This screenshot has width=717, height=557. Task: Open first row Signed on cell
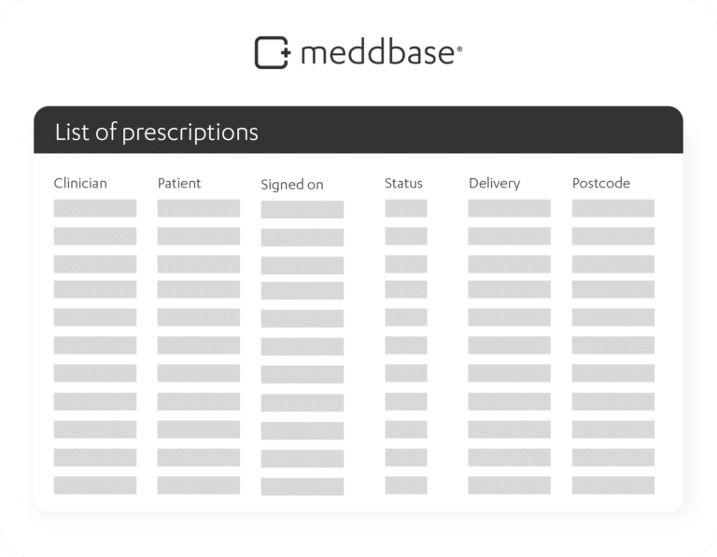(x=302, y=209)
